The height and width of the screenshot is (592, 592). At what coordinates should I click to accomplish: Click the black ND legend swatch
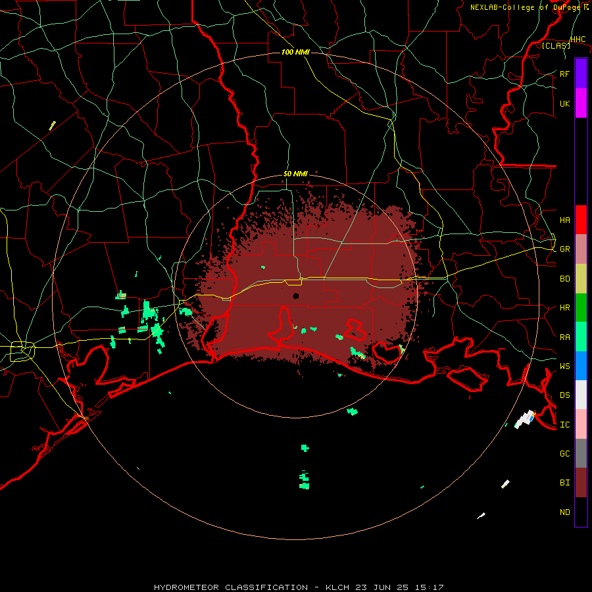[x=581, y=512]
